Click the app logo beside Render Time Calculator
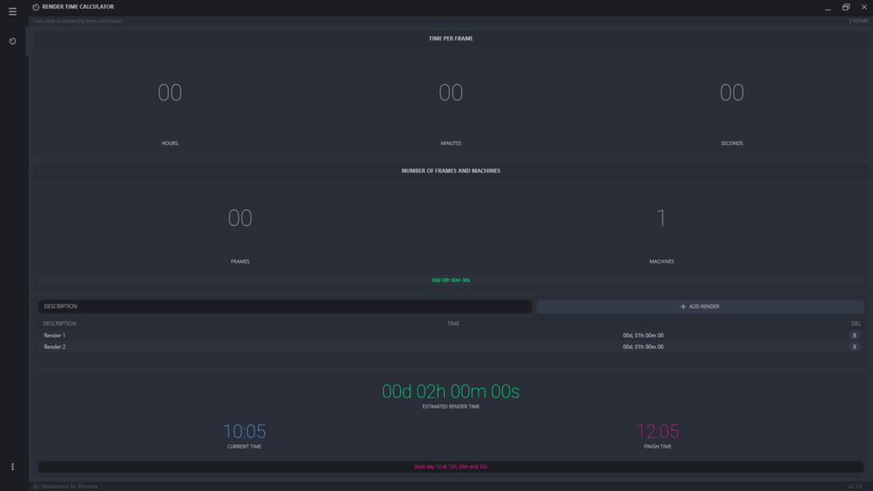 36,7
